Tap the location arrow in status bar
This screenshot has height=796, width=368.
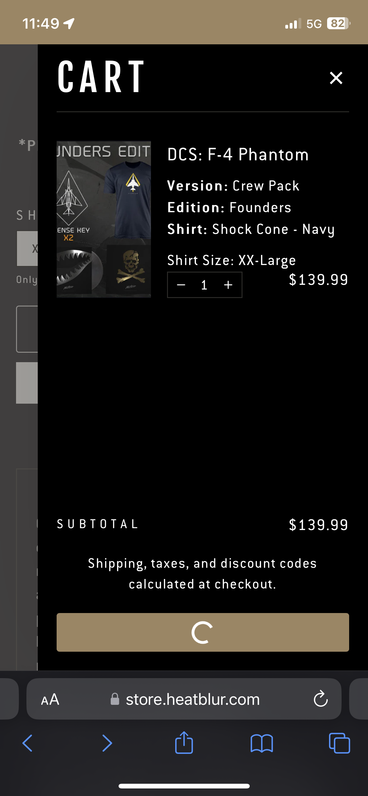coord(69,24)
